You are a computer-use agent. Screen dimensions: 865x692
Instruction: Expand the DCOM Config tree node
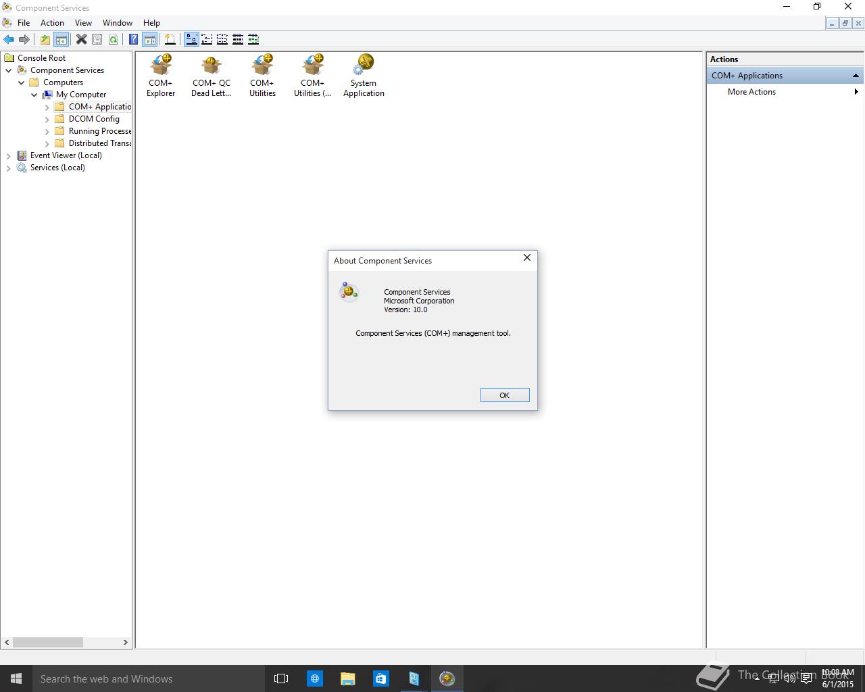pyautogui.click(x=47, y=119)
